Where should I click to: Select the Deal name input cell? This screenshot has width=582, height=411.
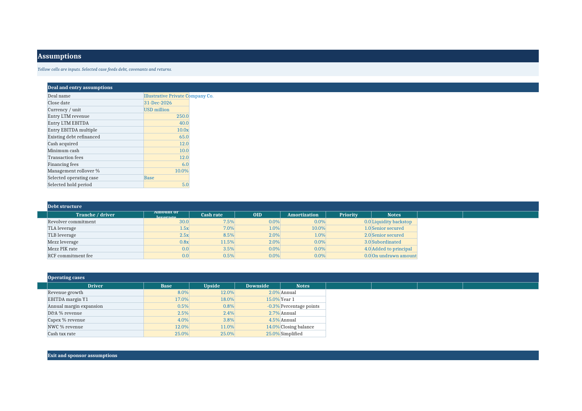[166, 96]
